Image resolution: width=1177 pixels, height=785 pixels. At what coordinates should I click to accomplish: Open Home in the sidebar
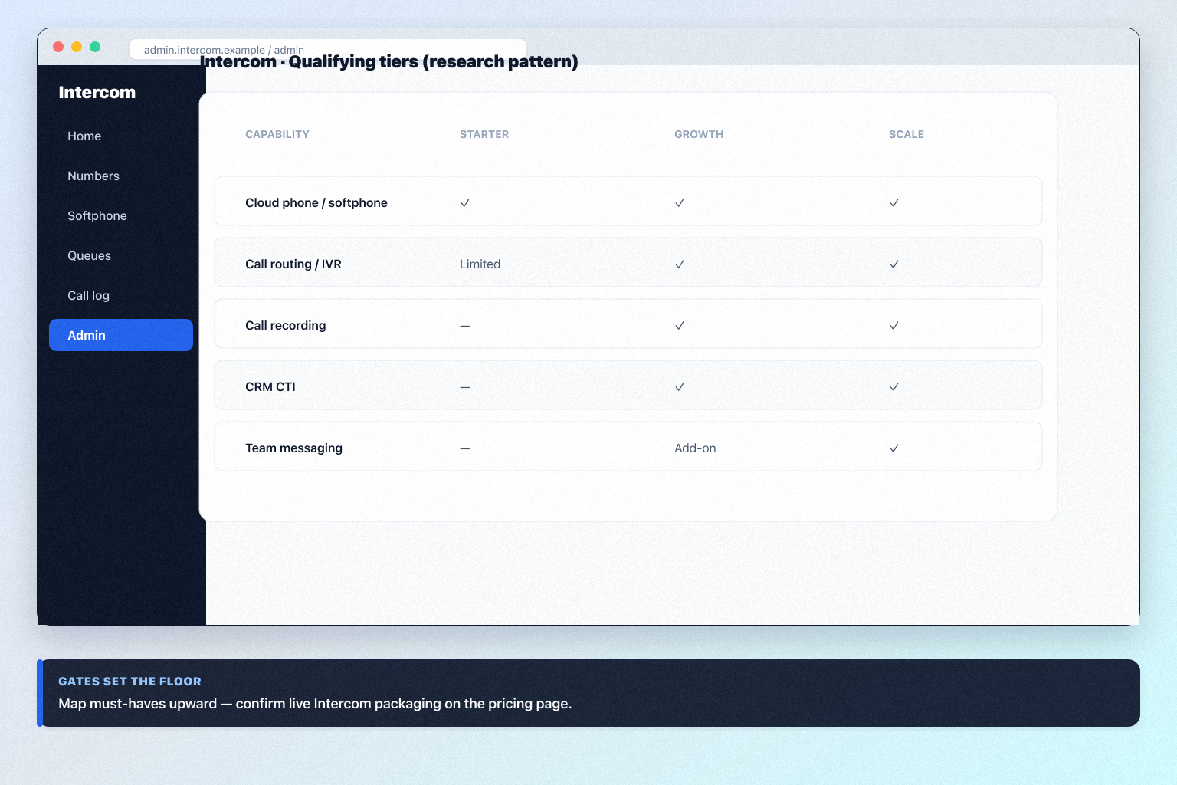121,136
